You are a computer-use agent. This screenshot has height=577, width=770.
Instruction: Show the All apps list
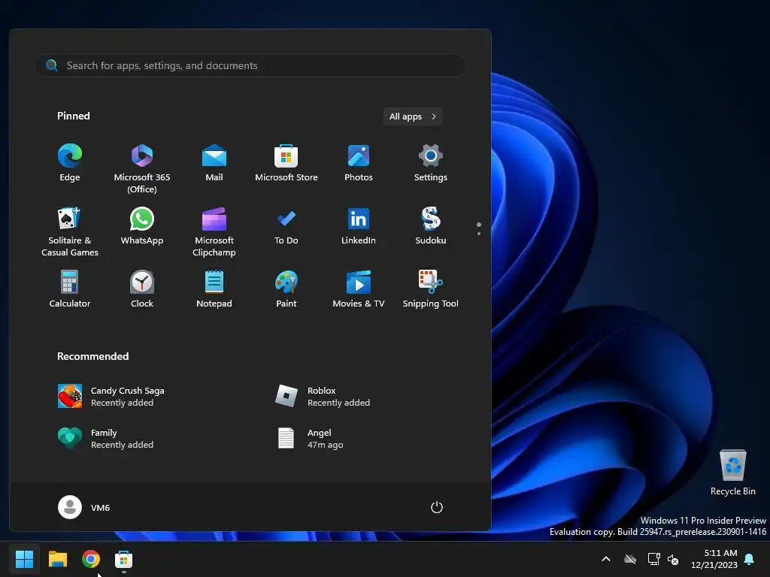[x=413, y=116]
